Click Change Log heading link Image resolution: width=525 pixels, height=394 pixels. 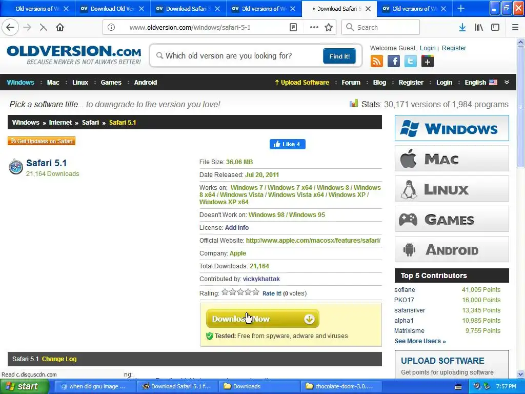click(59, 359)
